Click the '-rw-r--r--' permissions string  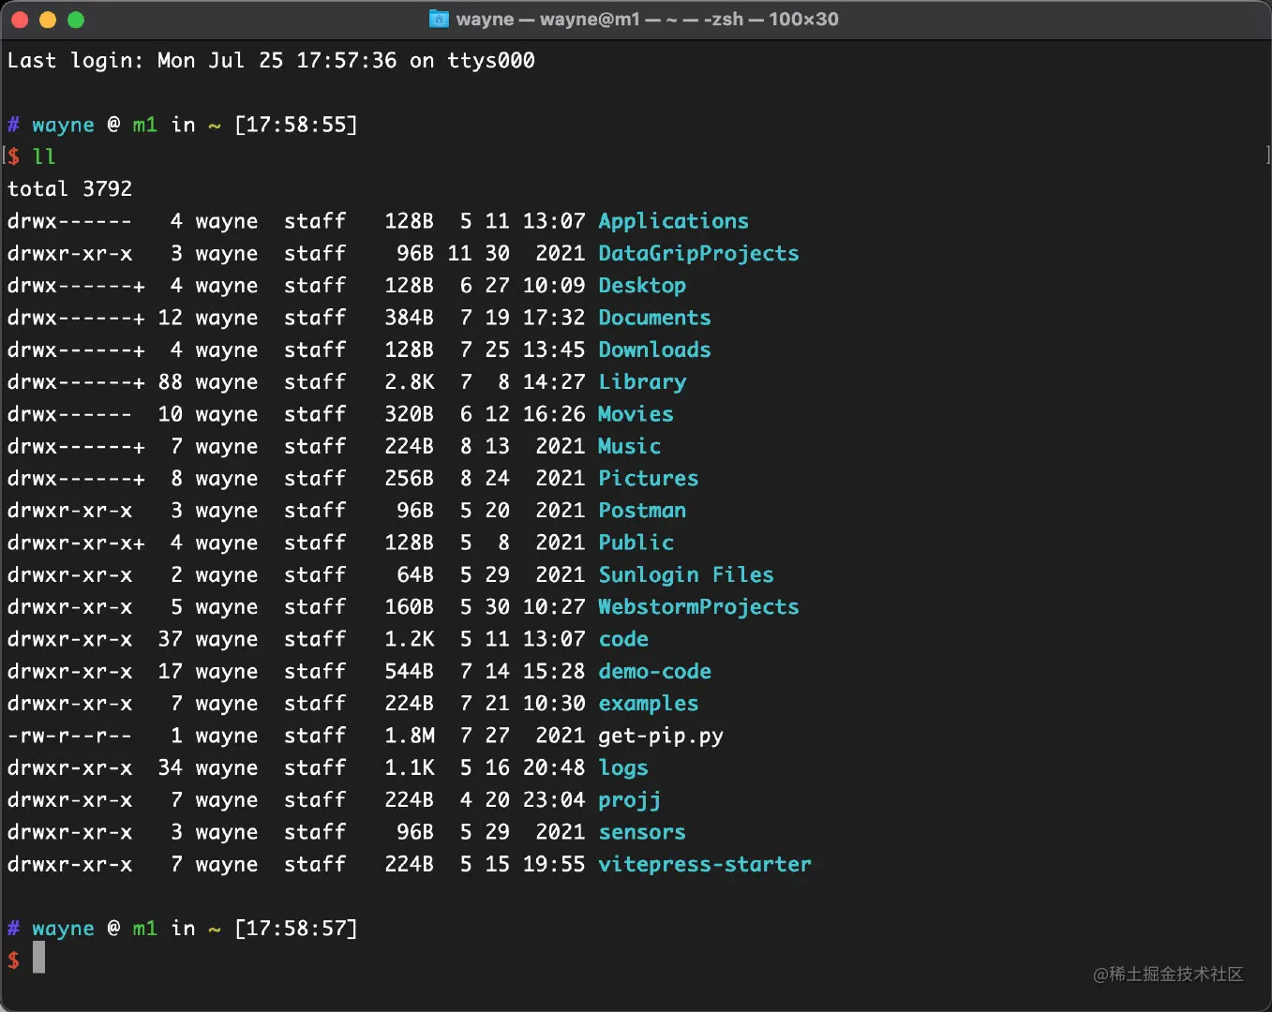coord(69,736)
